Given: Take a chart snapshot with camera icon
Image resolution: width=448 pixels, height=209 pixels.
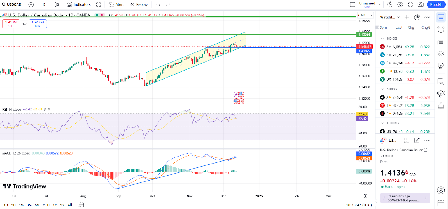Looking at the screenshot, I should coord(421,4).
